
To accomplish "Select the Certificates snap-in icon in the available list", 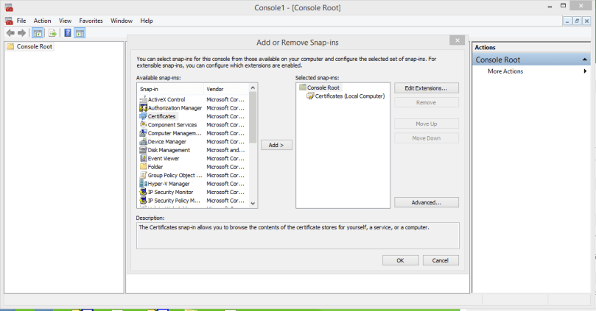I will 144,116.
